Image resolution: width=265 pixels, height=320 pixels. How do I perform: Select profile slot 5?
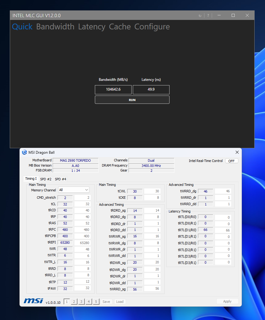[x=96, y=301]
